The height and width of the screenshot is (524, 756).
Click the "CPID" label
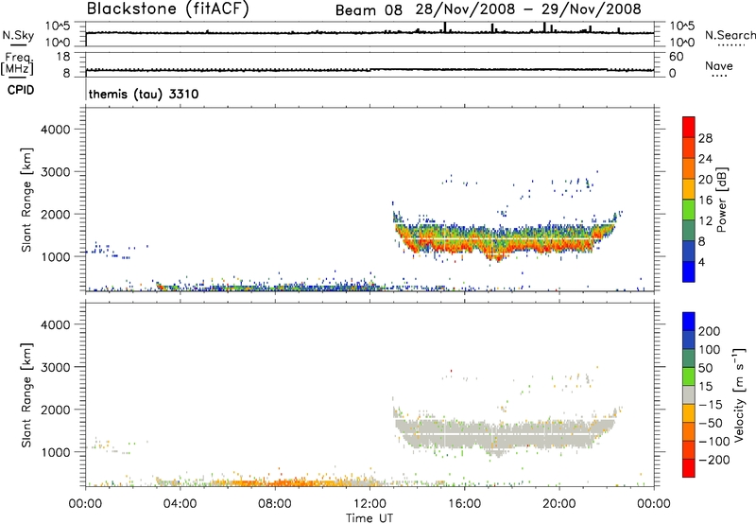(x=21, y=90)
